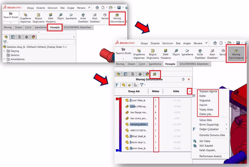Viewport: 249px width, 167px height.
Task: Click Sütun Ekle menu entry
Action: pyautogui.click(x=205, y=120)
